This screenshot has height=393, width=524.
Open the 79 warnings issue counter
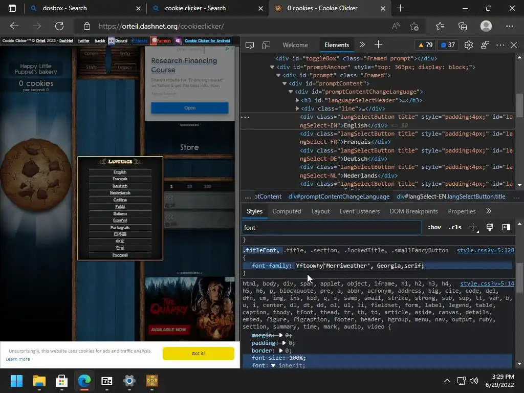pyautogui.click(x=425, y=45)
